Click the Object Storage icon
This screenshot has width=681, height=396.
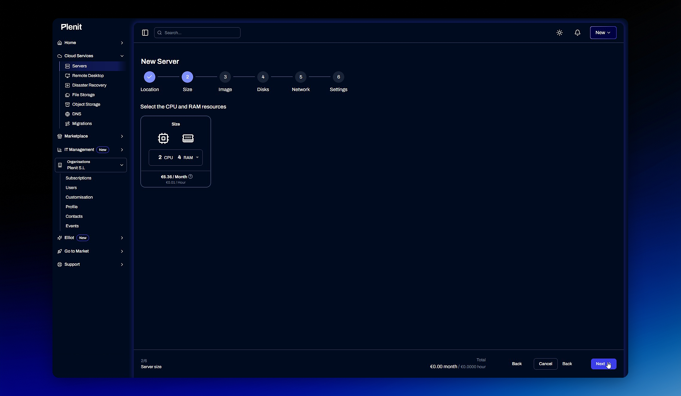click(67, 105)
